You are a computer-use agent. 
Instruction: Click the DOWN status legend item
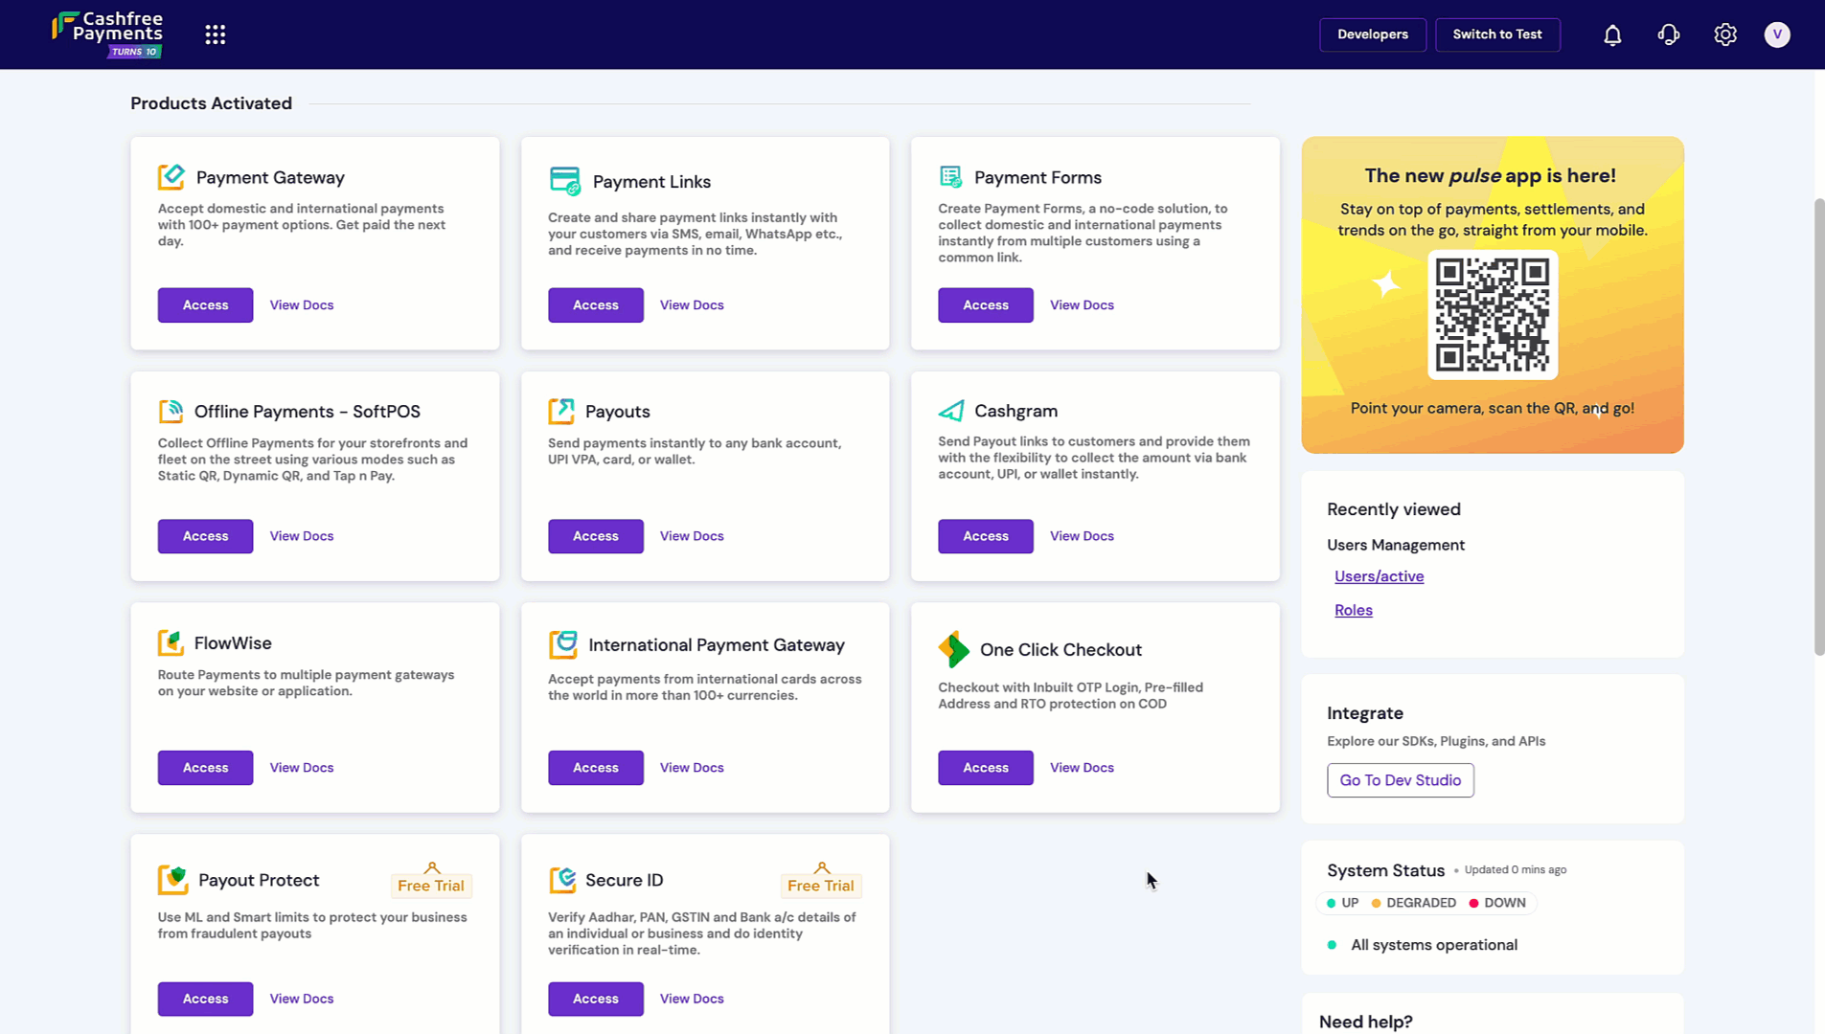point(1497,903)
